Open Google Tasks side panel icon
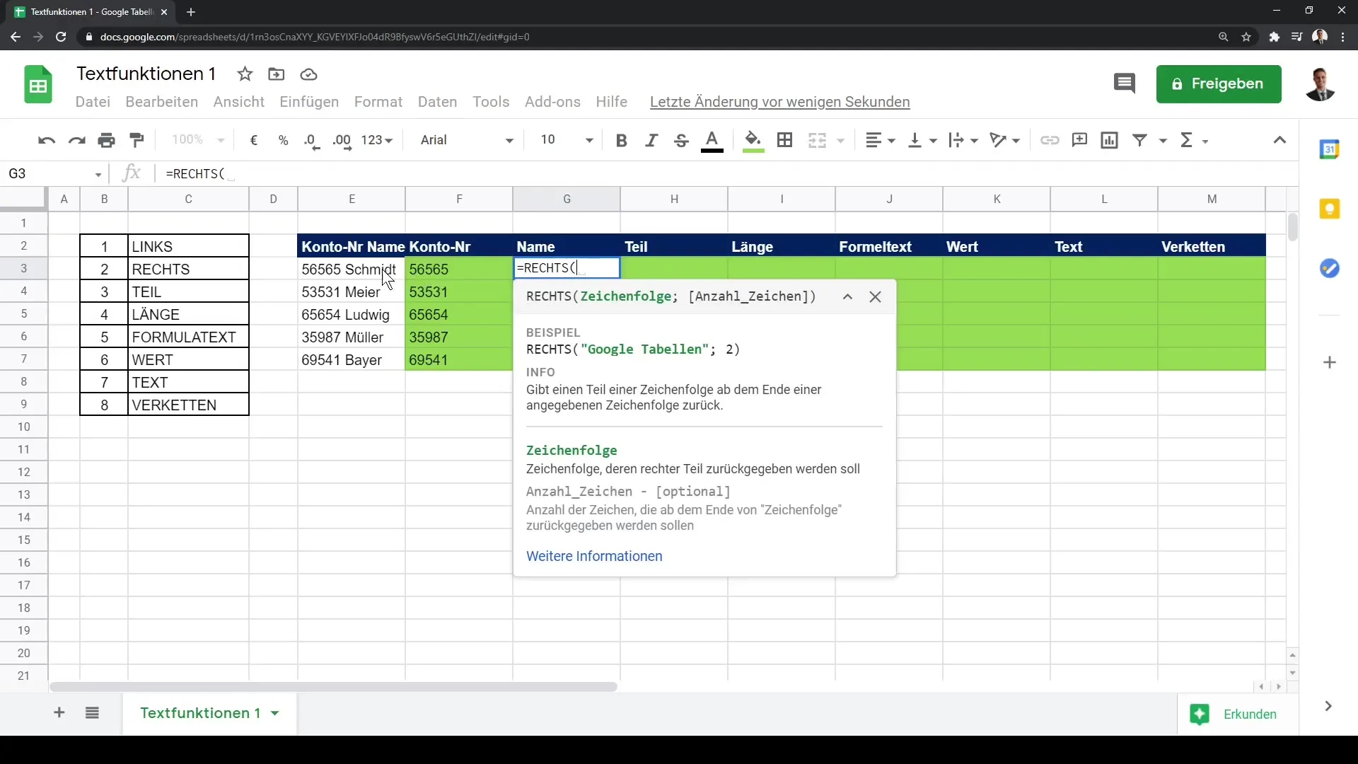This screenshot has height=764, width=1358. tap(1330, 269)
